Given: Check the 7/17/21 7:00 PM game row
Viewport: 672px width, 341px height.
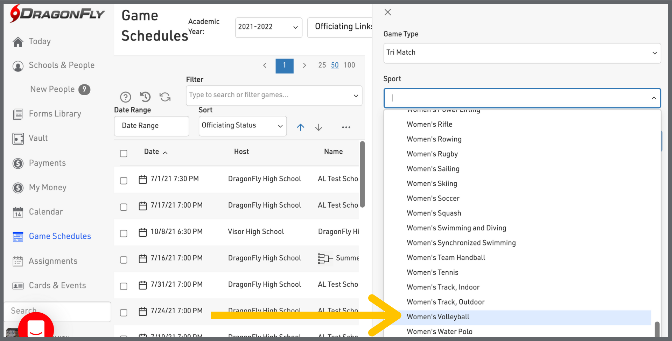Looking at the screenshot, I should pyautogui.click(x=124, y=207).
